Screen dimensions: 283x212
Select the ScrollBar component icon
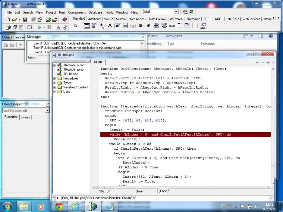coord(172,26)
